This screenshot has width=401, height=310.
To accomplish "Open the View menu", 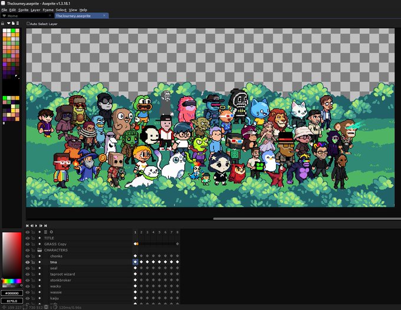I will pyautogui.click(x=73, y=10).
